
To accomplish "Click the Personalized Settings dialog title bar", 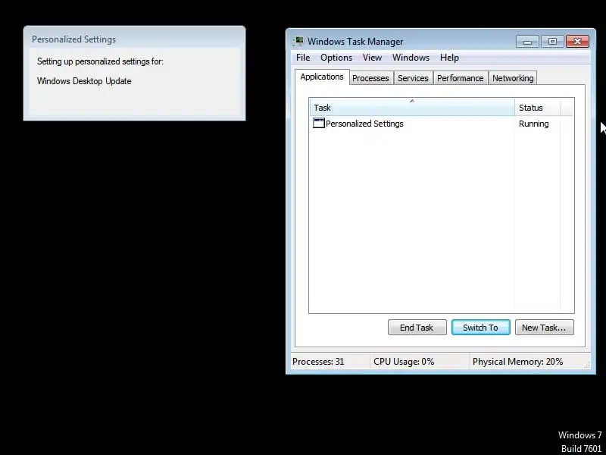I will (134, 39).
